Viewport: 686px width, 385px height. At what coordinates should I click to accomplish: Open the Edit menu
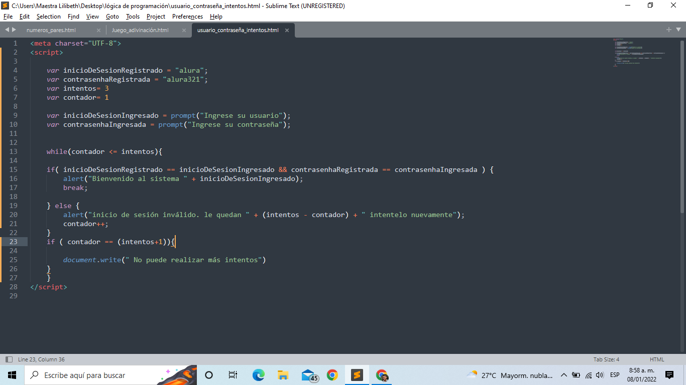(x=25, y=17)
